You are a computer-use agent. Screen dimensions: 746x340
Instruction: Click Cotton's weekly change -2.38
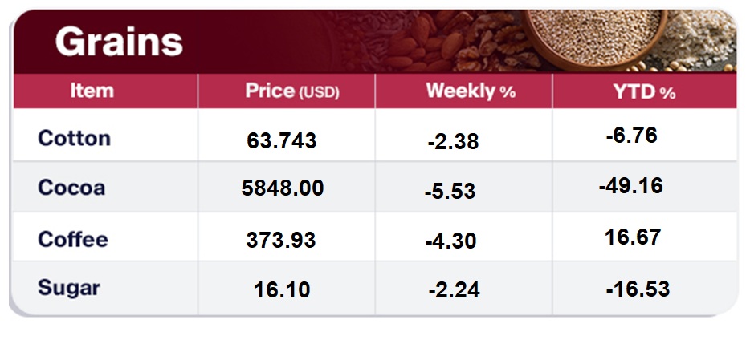click(453, 142)
